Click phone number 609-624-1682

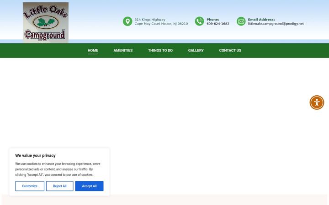(218, 24)
